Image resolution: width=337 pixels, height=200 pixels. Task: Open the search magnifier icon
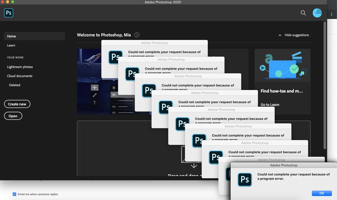pyautogui.click(x=303, y=13)
